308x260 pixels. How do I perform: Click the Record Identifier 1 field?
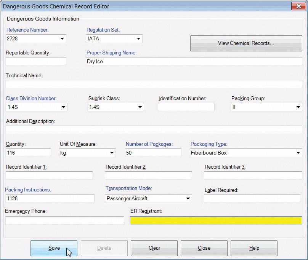[49, 175]
